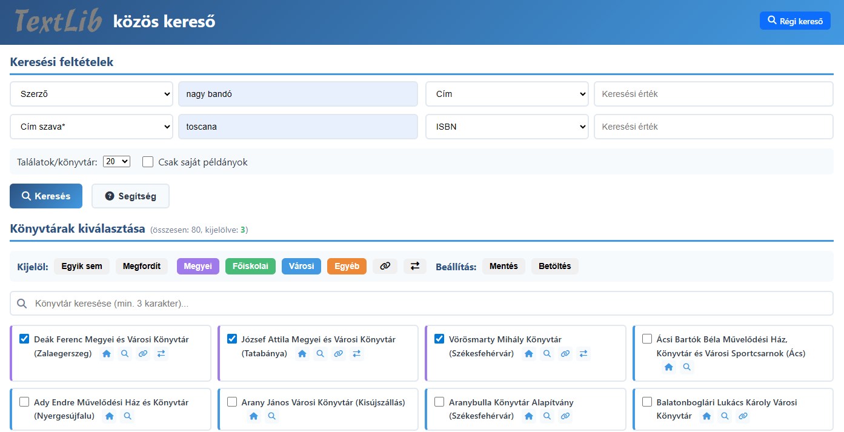Expand the Találatok/könyvtár count dropdown
Viewport: 844px width, 432px height.
[x=117, y=162]
